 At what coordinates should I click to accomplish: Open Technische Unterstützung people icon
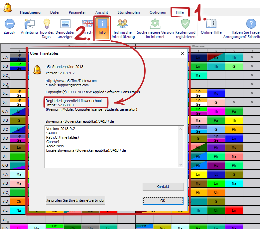pyautogui.click(x=123, y=23)
